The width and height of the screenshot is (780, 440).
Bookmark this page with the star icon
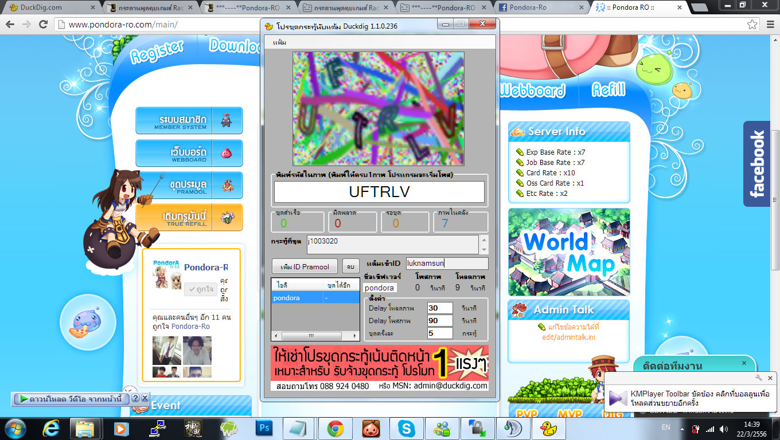pyautogui.click(x=752, y=25)
